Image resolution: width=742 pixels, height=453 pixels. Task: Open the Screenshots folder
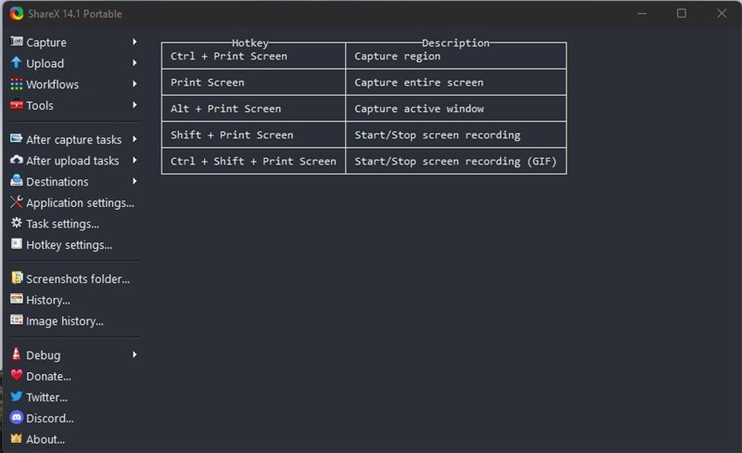tap(77, 278)
